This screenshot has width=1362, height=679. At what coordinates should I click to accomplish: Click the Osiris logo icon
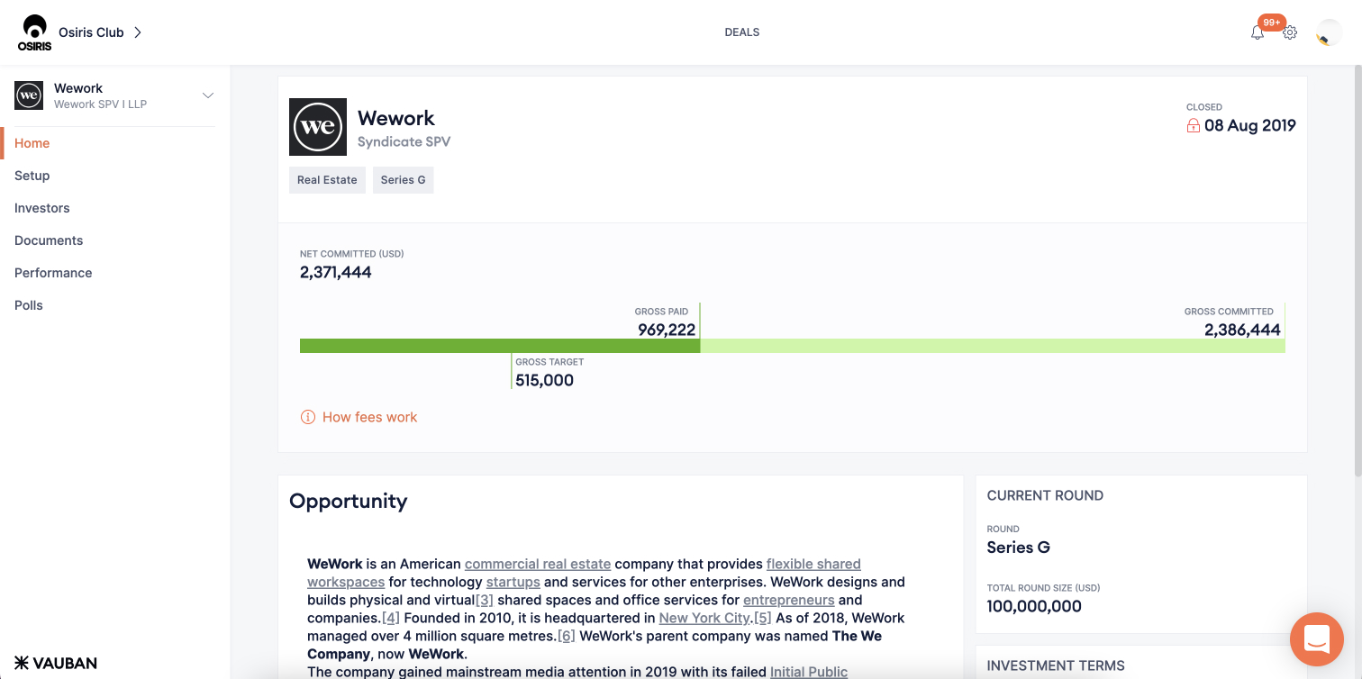[34, 32]
